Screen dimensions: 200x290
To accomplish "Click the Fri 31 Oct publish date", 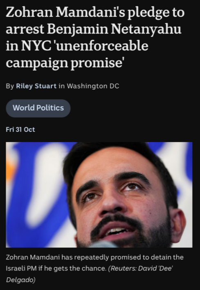I will coord(20,129).
